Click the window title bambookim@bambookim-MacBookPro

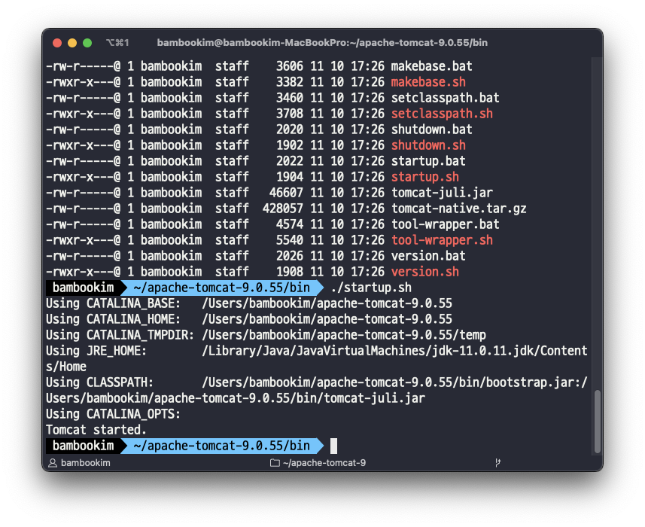point(322,43)
